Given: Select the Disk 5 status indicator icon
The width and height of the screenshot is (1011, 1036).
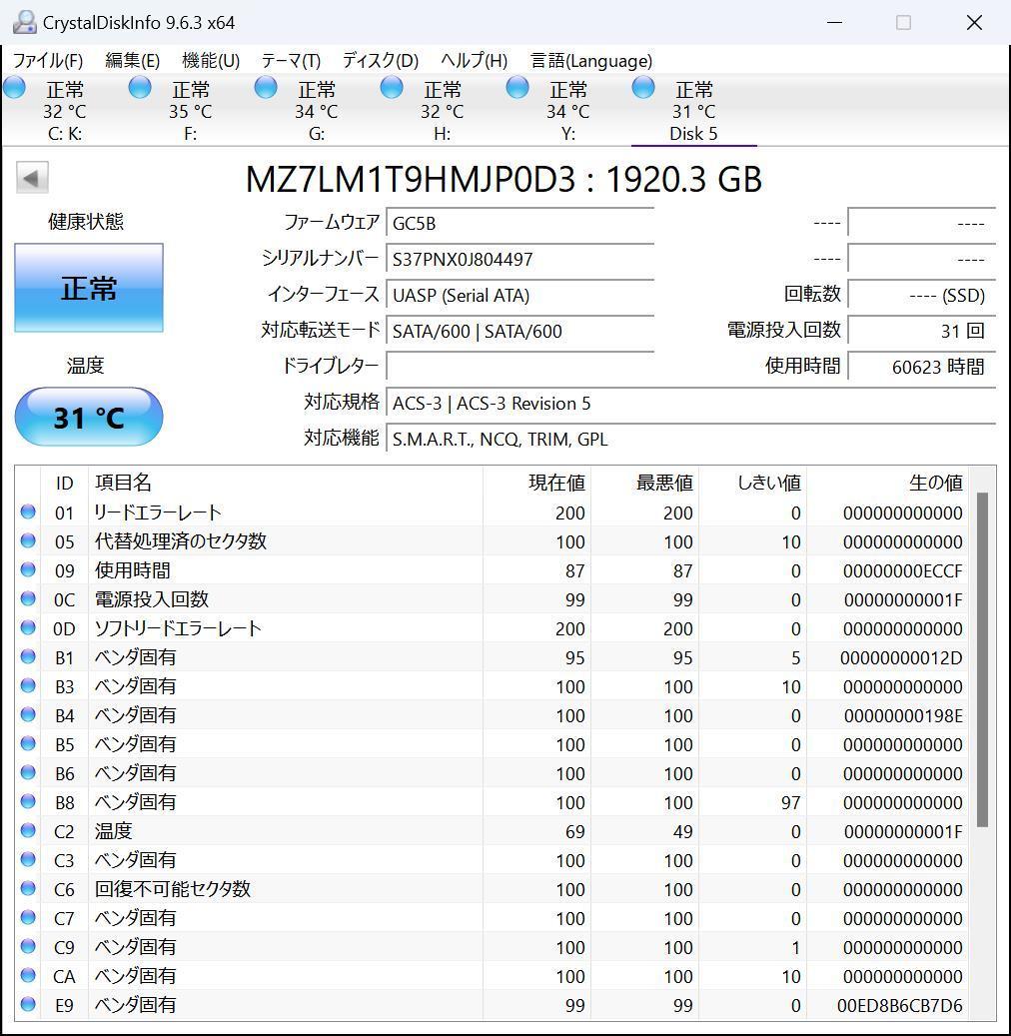Looking at the screenshot, I should 642,87.
